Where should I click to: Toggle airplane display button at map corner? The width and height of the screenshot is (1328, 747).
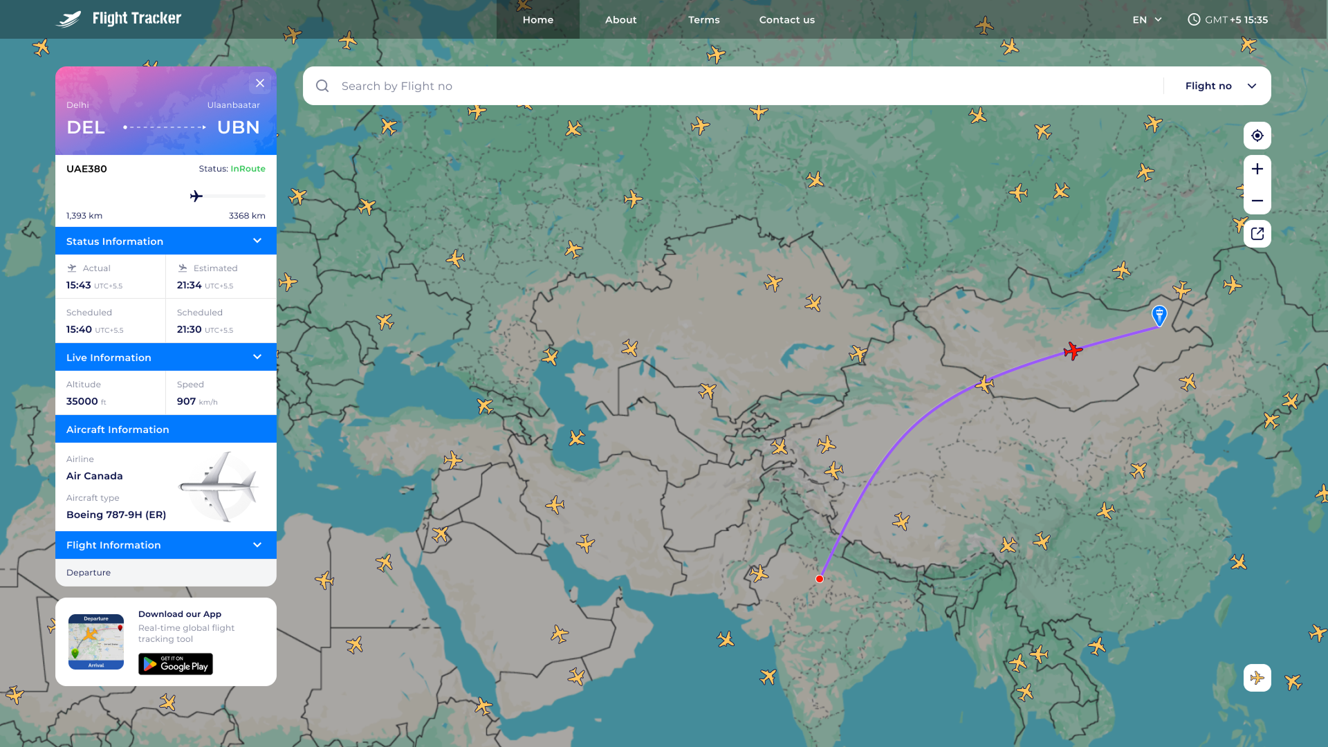click(x=1257, y=678)
